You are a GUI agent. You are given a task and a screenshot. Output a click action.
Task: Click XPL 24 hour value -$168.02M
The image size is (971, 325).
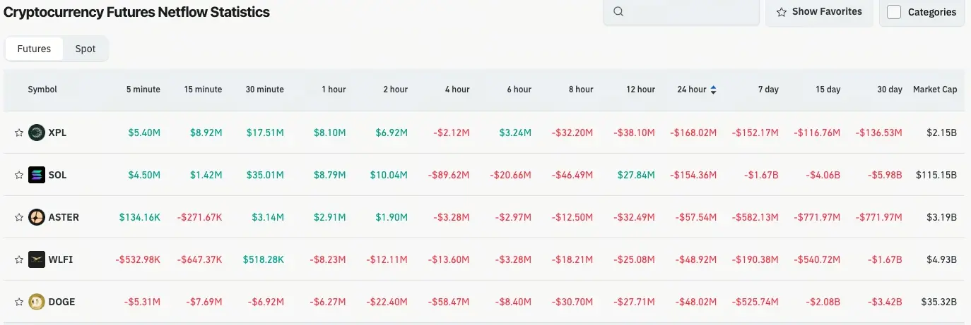pyautogui.click(x=693, y=133)
